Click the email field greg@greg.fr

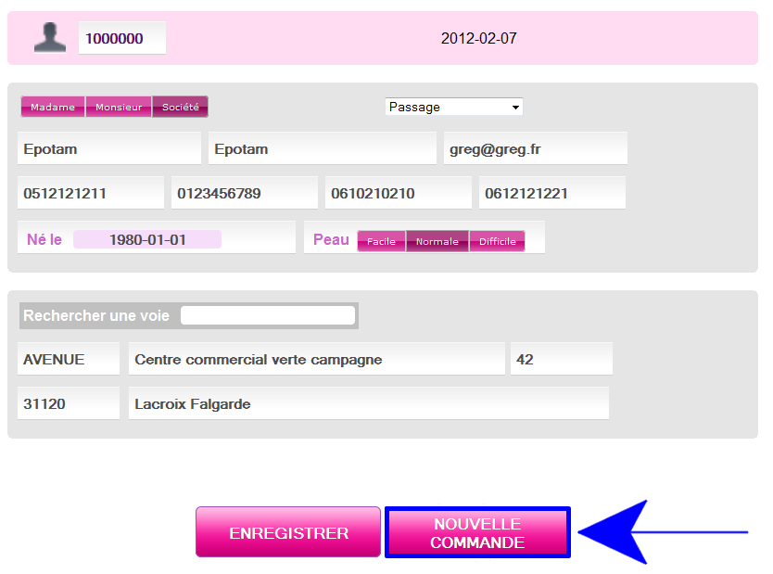(x=535, y=148)
